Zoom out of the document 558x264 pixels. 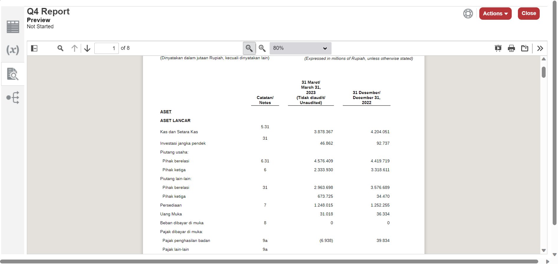[x=249, y=48]
